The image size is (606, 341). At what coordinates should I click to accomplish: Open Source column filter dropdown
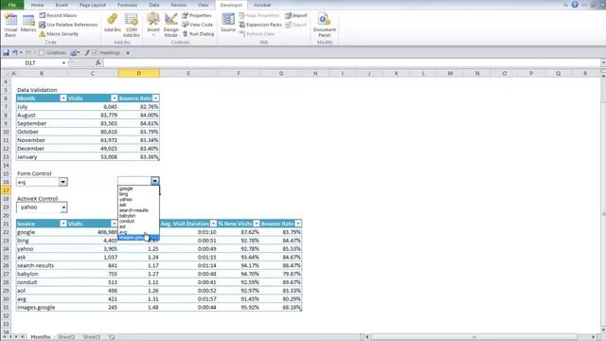coord(63,224)
